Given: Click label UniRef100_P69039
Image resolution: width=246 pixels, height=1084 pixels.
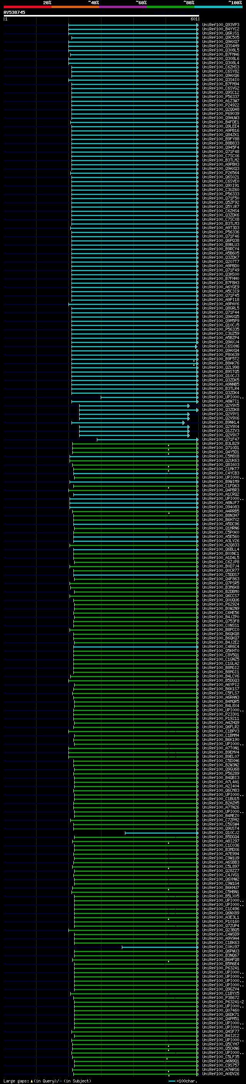Looking at the screenshot, I should coord(220,113).
